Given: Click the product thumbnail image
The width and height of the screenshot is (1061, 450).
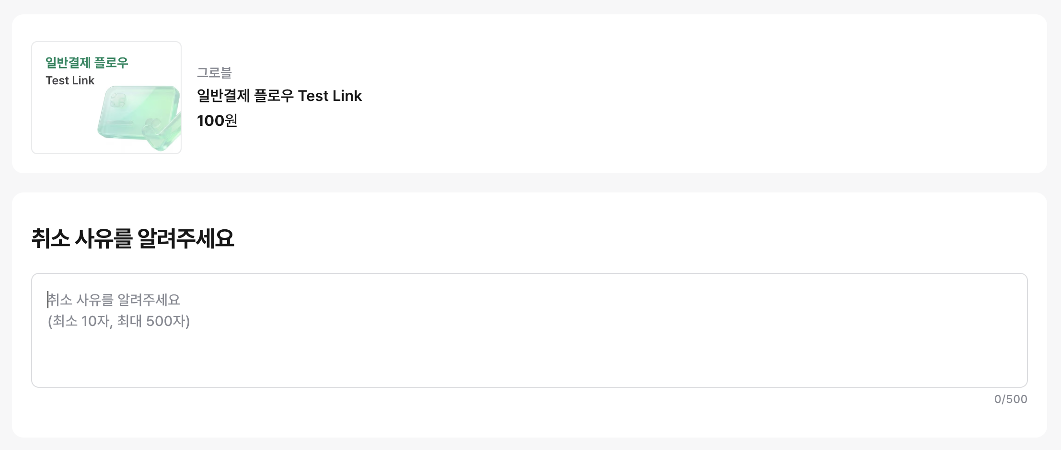Looking at the screenshot, I should [106, 98].
